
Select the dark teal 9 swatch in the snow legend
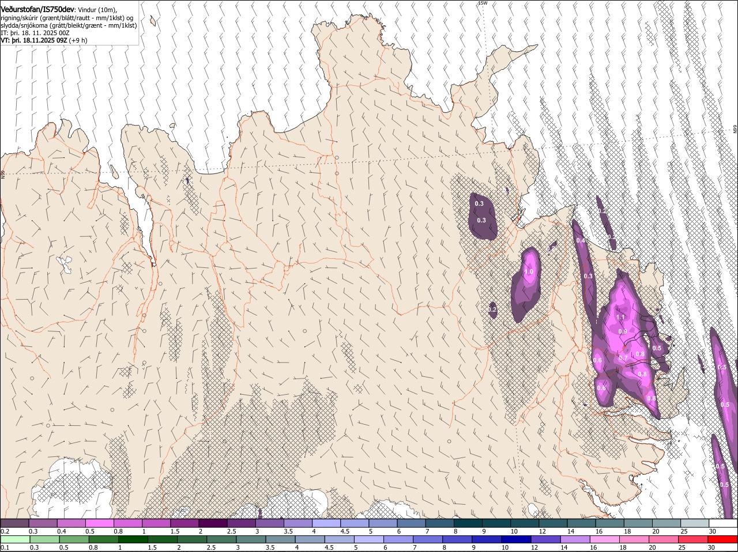click(496, 523)
